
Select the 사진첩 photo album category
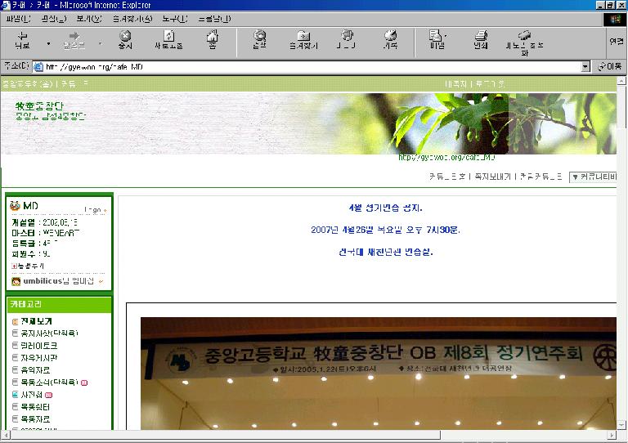[34, 394]
